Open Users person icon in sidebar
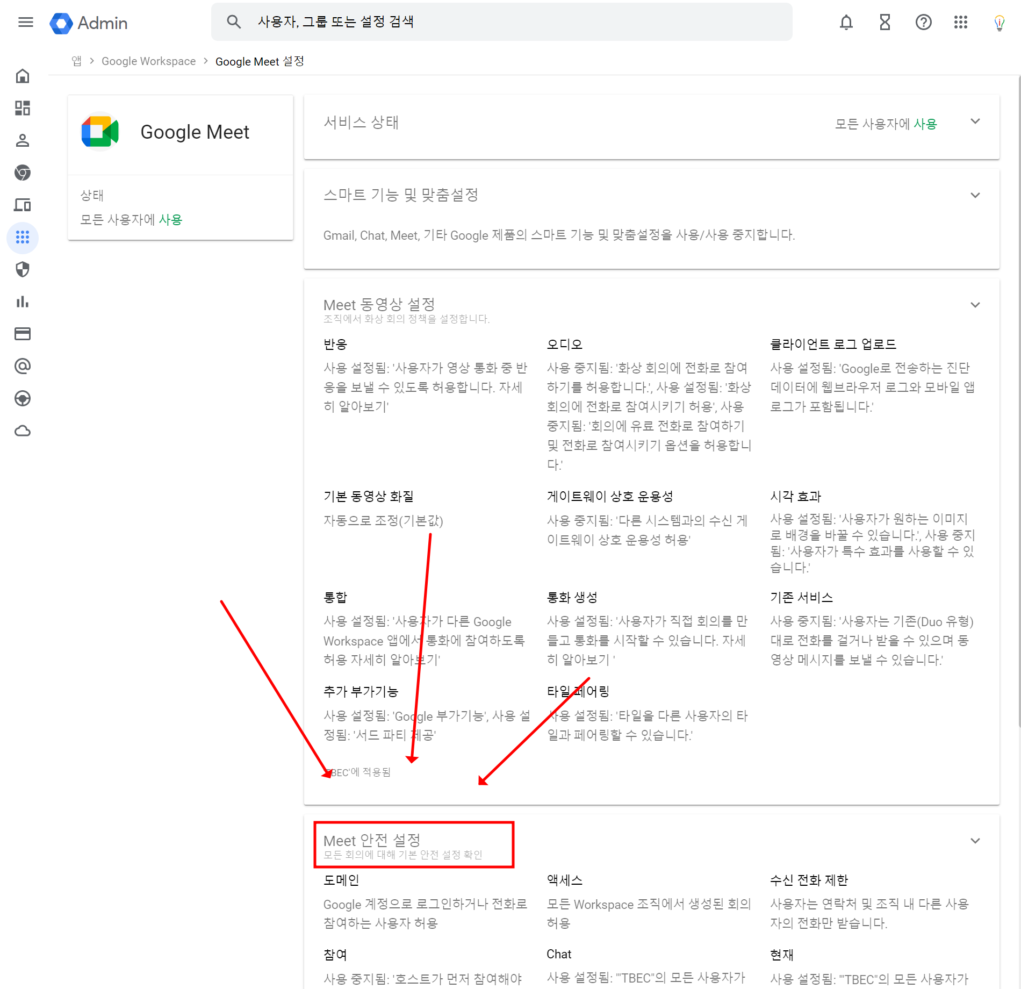 click(x=23, y=140)
